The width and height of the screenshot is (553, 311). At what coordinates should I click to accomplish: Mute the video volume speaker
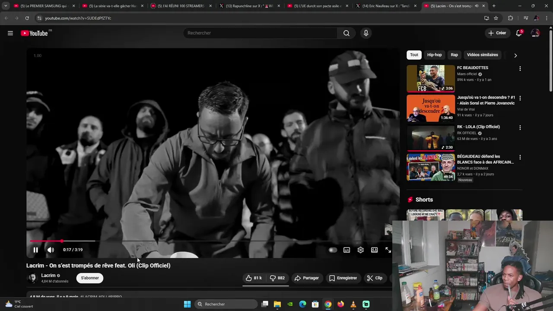(51, 250)
